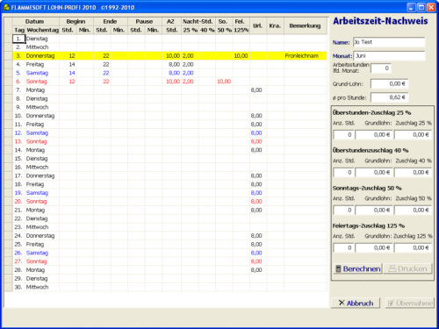Click Beginn Std. value 12 for Donnerstag
Image resolution: width=439 pixels, height=329 pixels.
point(68,55)
